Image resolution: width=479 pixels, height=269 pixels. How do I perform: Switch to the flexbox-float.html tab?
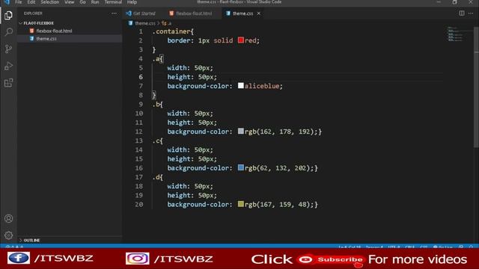[193, 13]
